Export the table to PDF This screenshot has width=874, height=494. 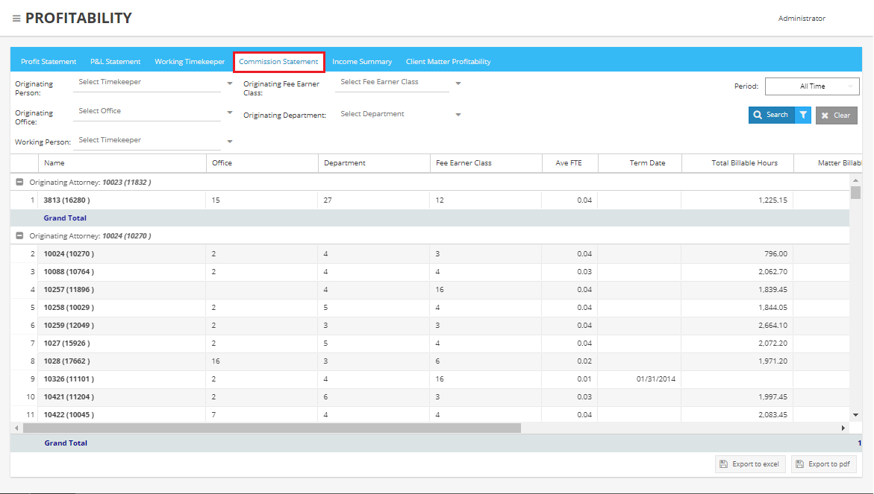(823, 464)
